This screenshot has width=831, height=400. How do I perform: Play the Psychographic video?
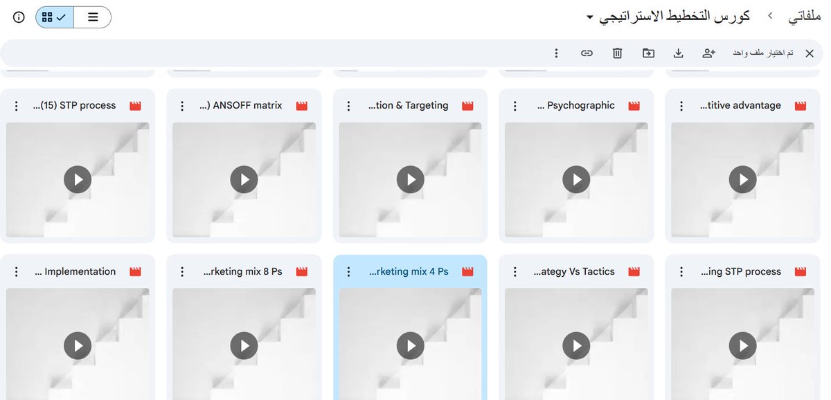tap(576, 180)
